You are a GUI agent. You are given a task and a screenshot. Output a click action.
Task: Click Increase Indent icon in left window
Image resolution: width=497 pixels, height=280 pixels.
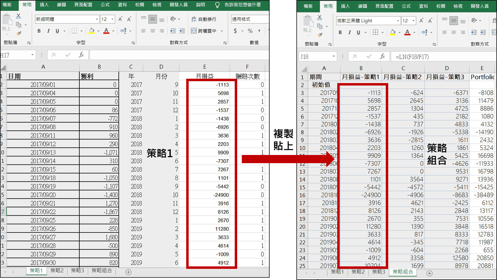click(x=182, y=31)
